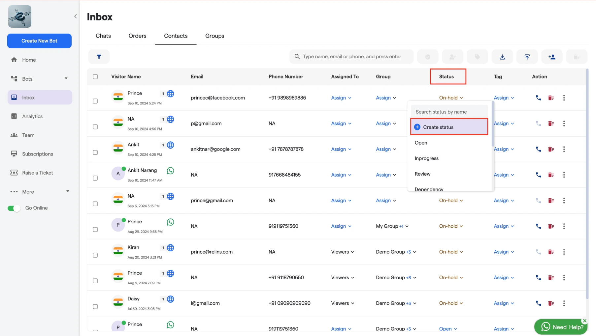Open Raise a Ticket in the sidebar

[40, 173]
